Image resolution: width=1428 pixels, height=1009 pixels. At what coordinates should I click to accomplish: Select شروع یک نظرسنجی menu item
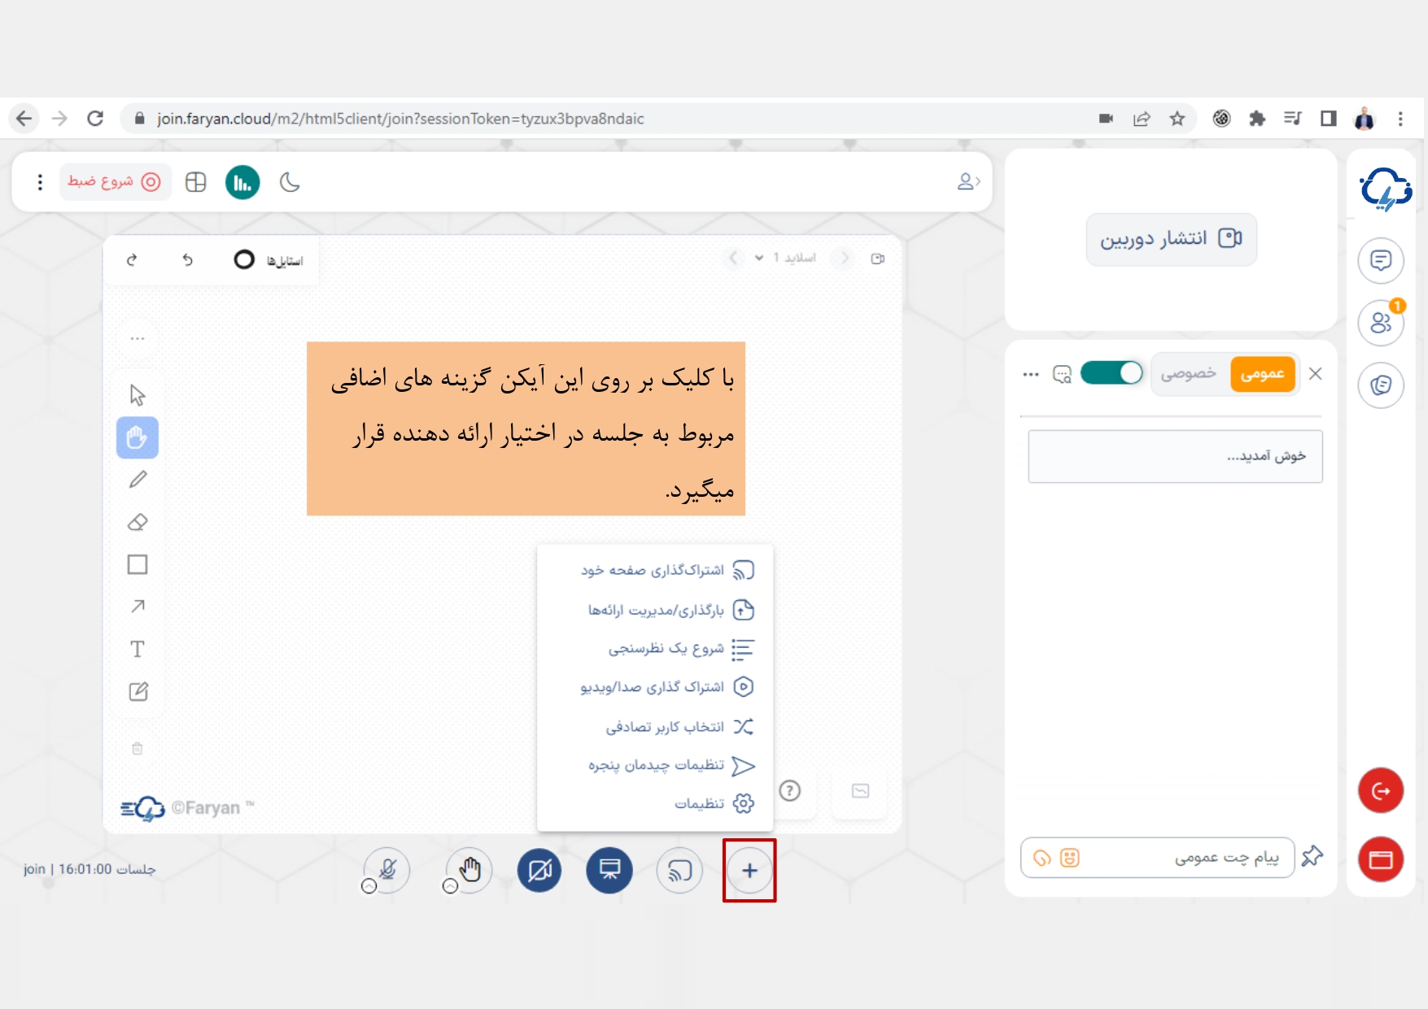(x=666, y=648)
